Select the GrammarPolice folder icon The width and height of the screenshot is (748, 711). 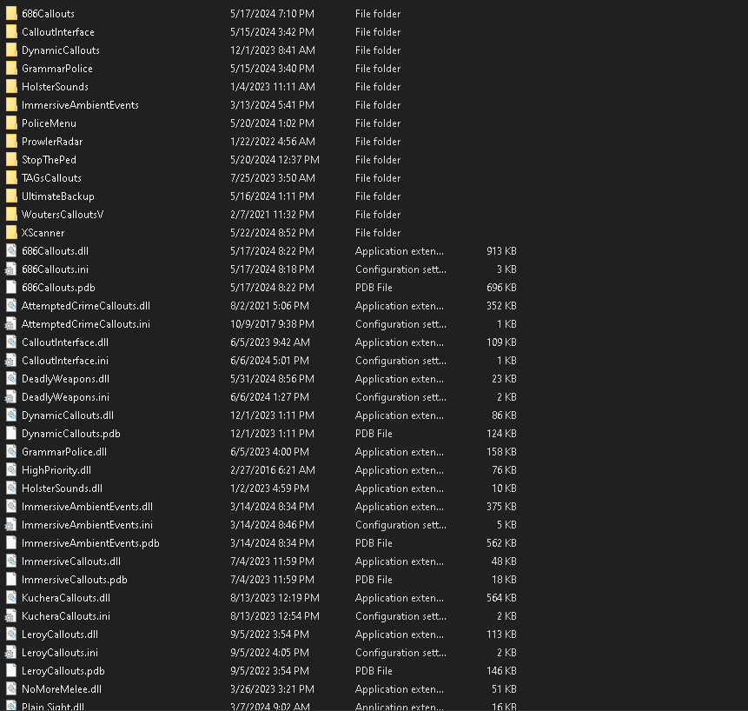coord(11,69)
